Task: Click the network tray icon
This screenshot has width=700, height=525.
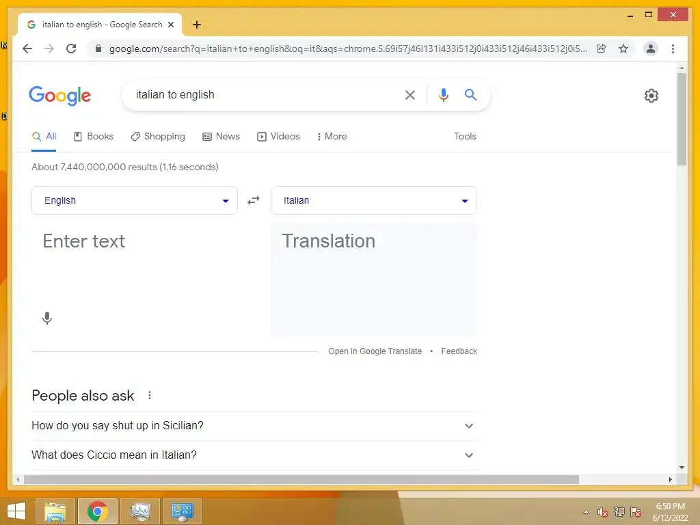Action: (619, 512)
